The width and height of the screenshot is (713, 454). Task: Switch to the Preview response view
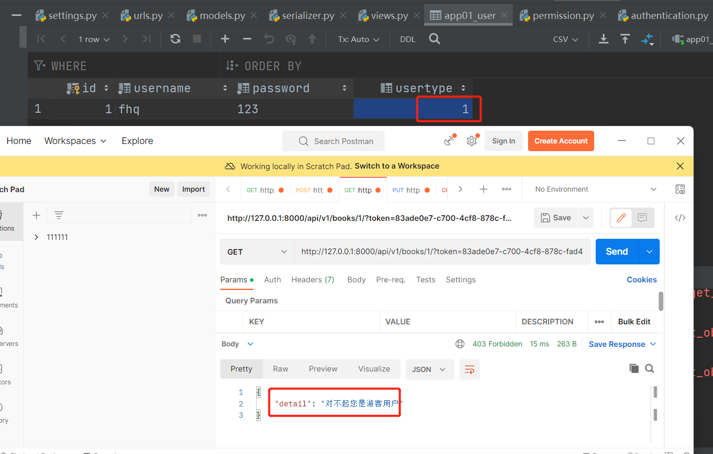[323, 369]
